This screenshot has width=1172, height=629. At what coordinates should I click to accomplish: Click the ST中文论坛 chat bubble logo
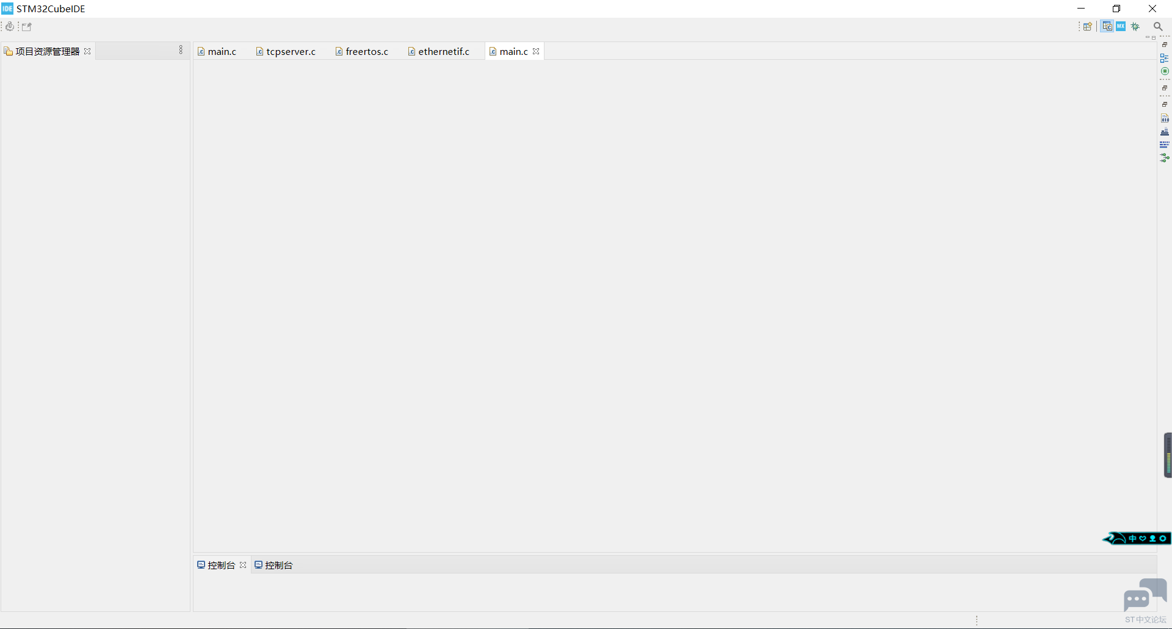pyautogui.click(x=1145, y=595)
